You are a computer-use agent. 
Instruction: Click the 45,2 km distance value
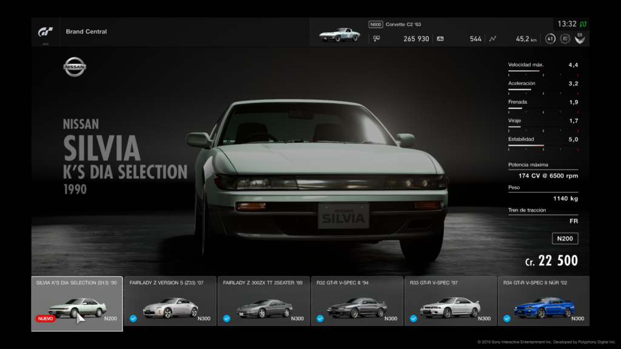(x=526, y=39)
